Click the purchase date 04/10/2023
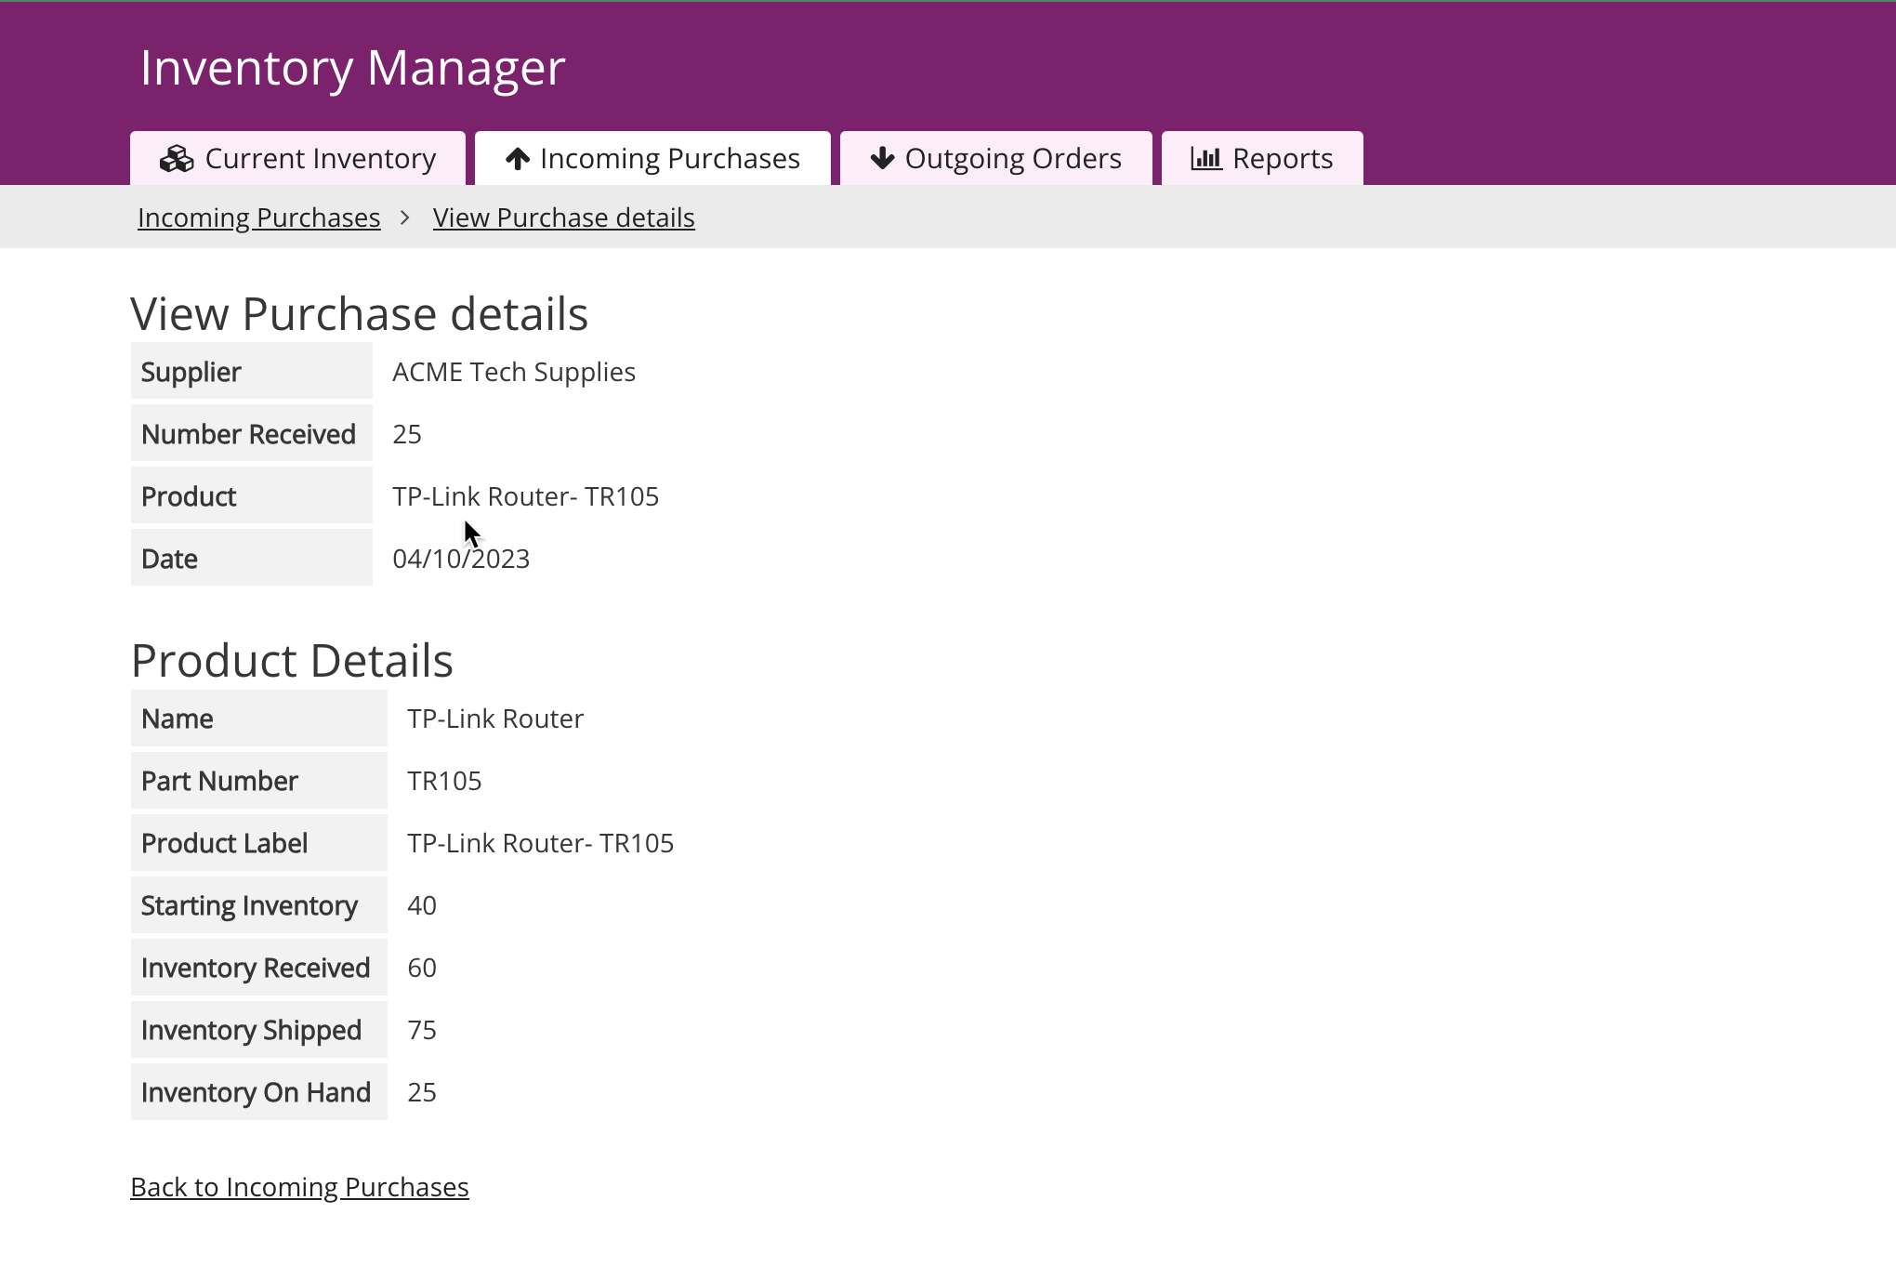 (x=461, y=559)
